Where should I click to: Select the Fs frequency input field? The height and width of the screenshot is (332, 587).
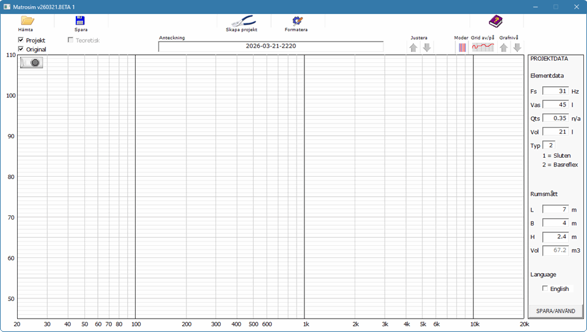(x=555, y=91)
